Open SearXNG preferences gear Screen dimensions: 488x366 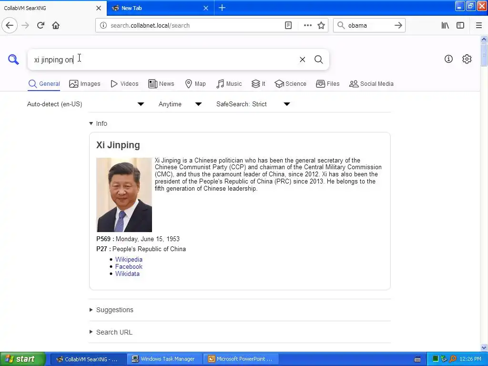467,59
